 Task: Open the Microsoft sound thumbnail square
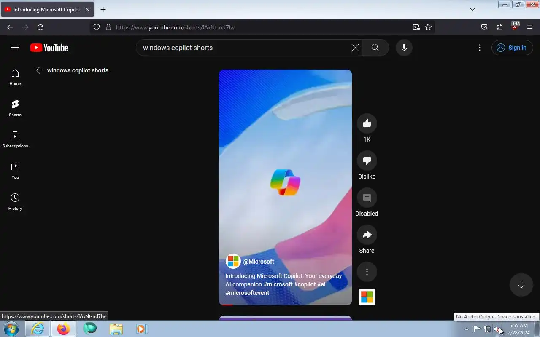pos(367,297)
